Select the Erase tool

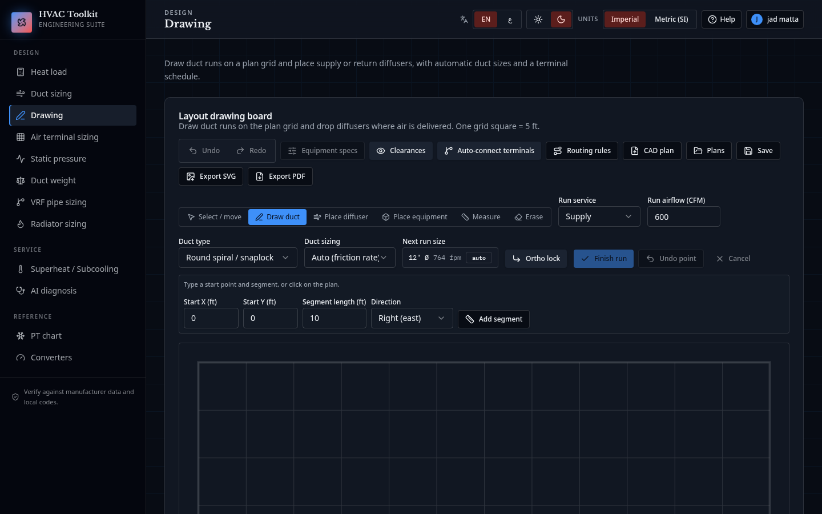click(x=529, y=217)
